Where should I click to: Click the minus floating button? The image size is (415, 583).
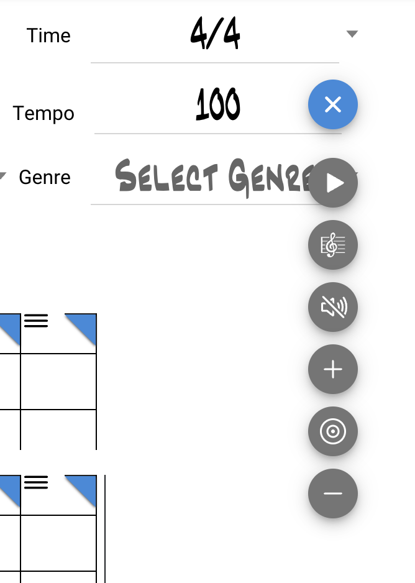tap(333, 493)
